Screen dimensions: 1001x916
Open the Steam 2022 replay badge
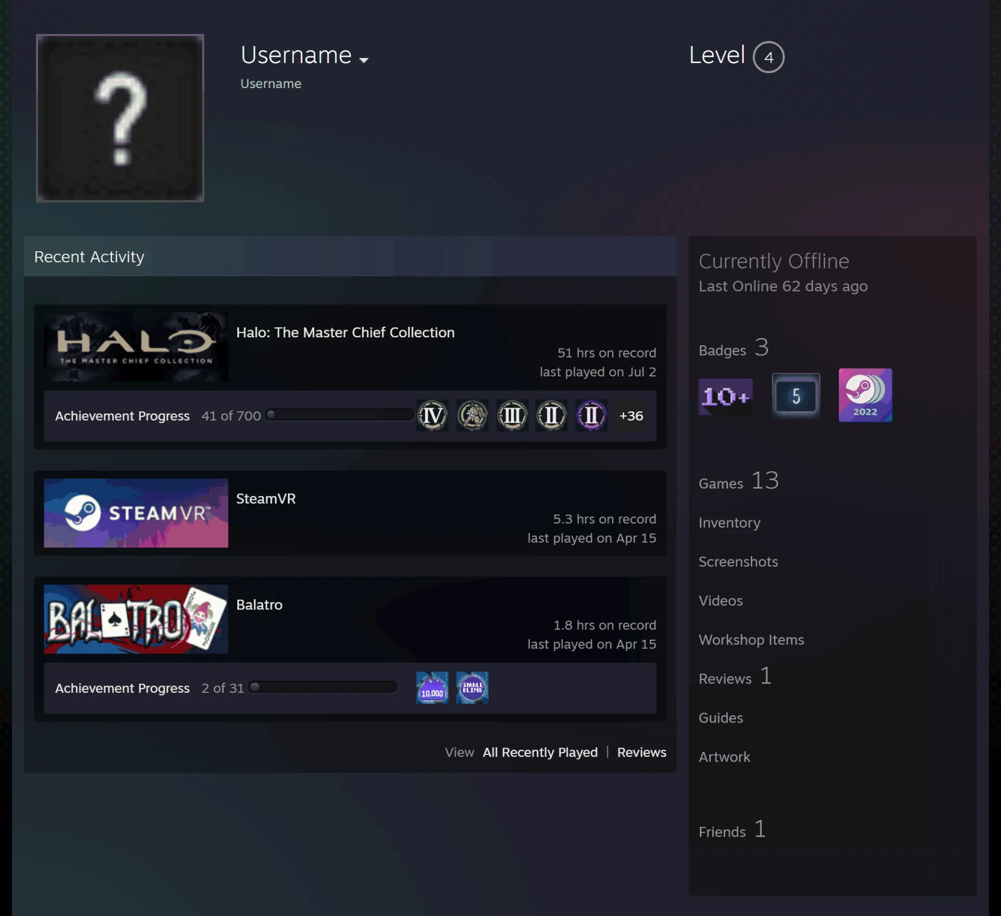pos(865,395)
